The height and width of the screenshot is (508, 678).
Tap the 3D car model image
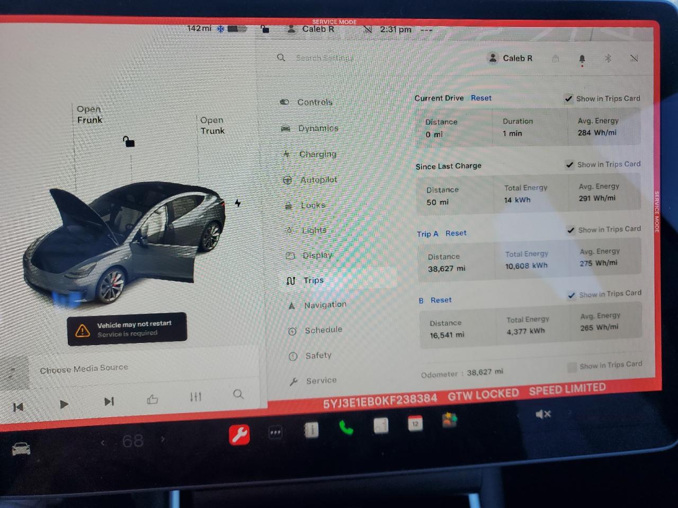(124, 242)
